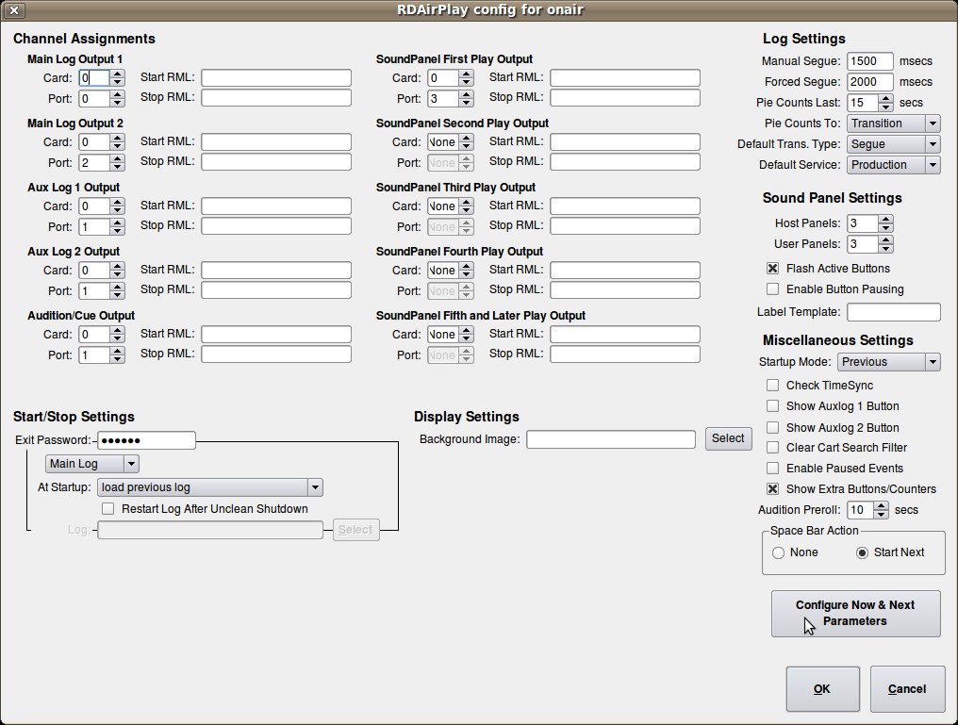Click Select for Background Image
Screen dimensions: 958x725
click(x=728, y=438)
